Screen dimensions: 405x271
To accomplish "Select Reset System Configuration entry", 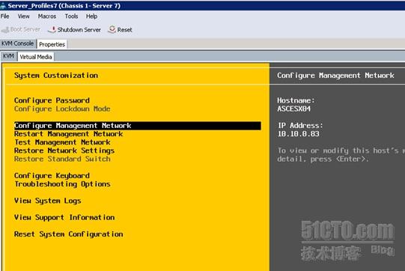I will point(68,234).
